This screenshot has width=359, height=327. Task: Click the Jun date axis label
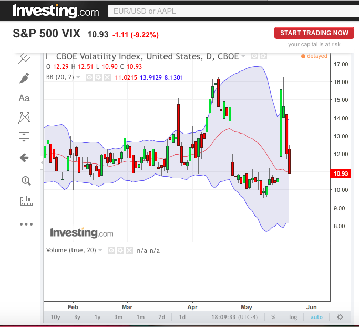[312, 307]
